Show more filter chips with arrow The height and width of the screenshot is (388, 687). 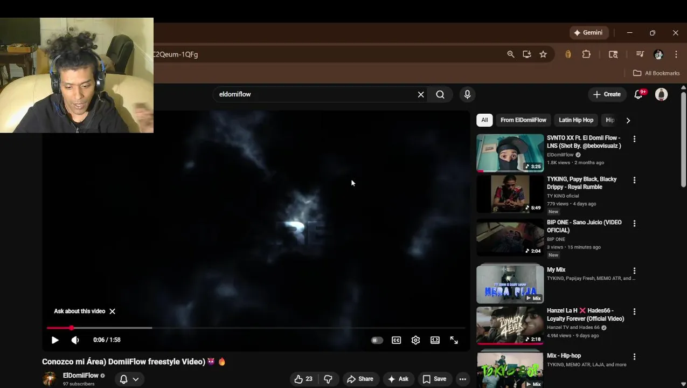(x=628, y=120)
